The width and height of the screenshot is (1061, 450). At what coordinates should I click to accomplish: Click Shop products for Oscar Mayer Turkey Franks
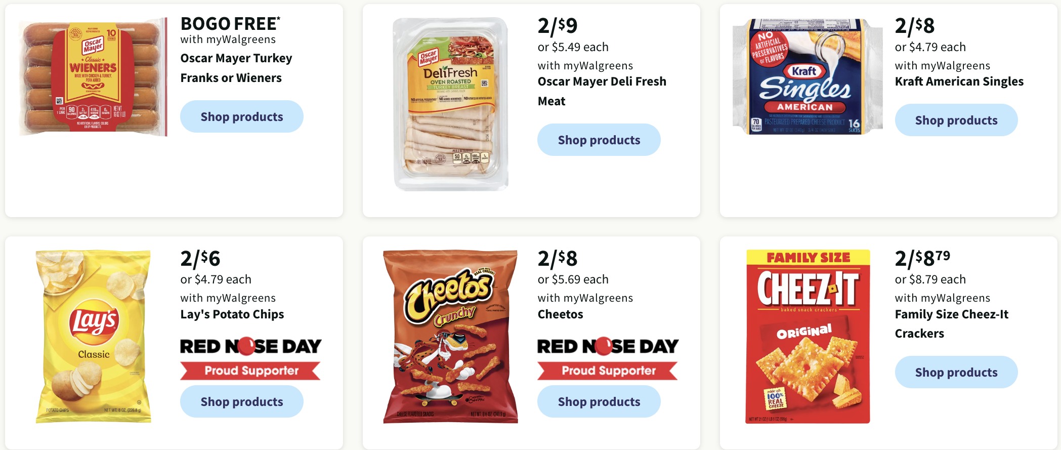(x=242, y=116)
